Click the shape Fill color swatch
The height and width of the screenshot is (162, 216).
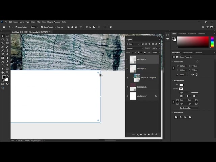click(182, 85)
